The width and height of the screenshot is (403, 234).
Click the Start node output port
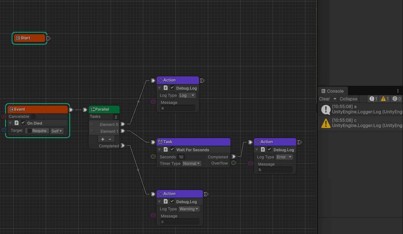pyautogui.click(x=49, y=38)
